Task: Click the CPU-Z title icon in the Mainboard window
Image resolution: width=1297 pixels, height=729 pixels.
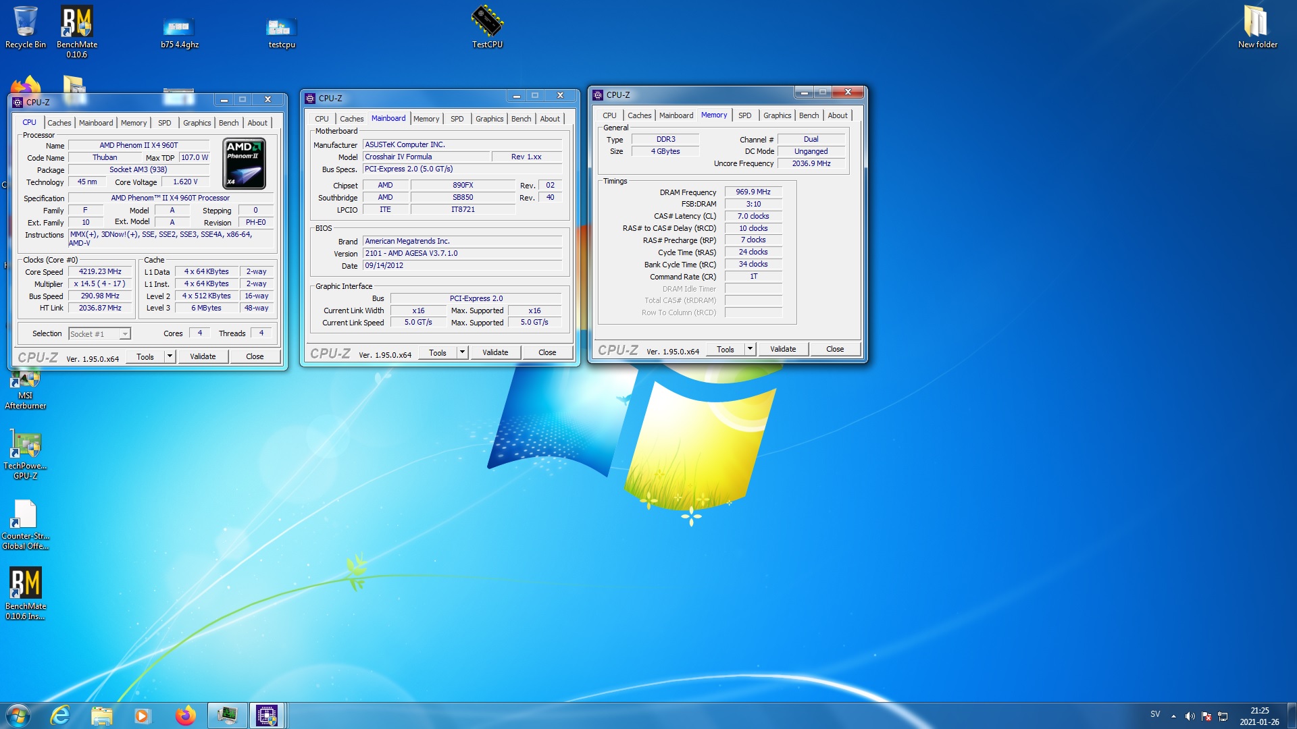Action: point(311,99)
